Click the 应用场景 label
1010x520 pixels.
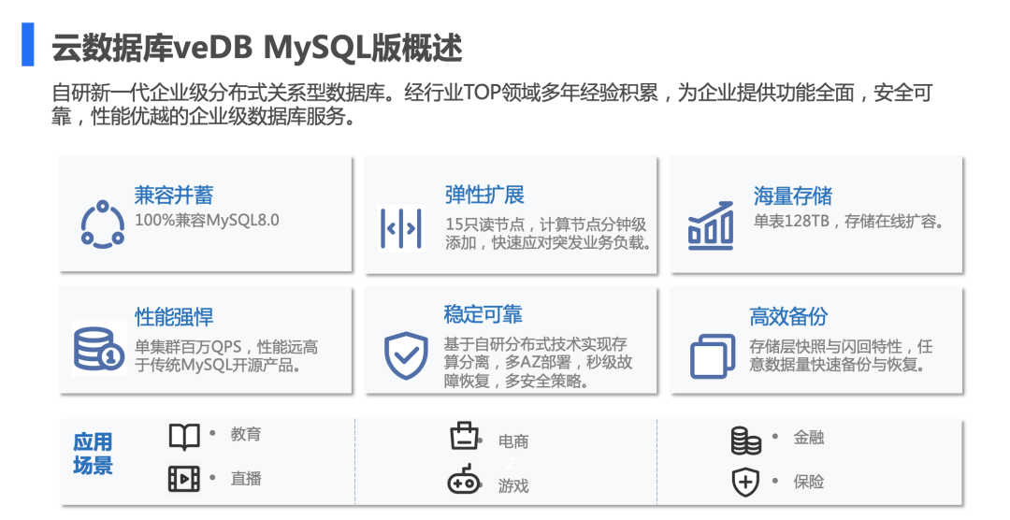[93, 454]
